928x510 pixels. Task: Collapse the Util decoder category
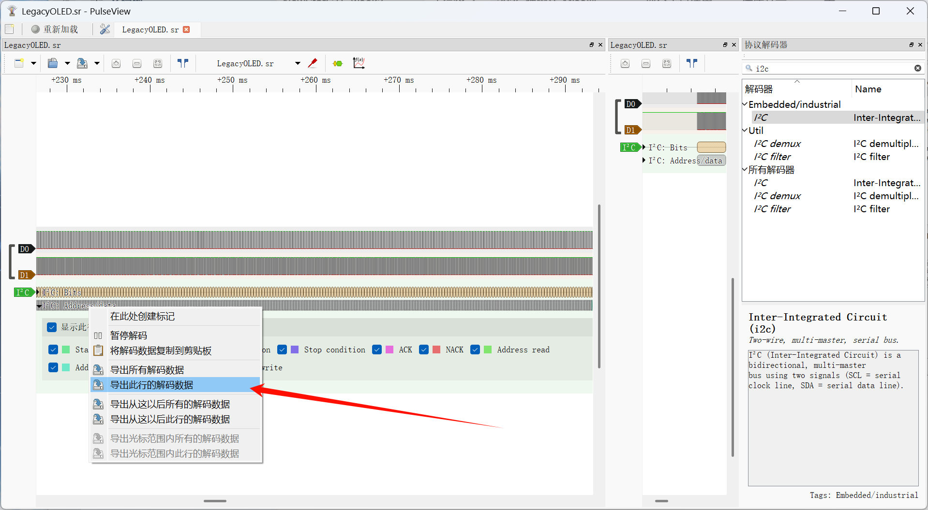tap(745, 131)
